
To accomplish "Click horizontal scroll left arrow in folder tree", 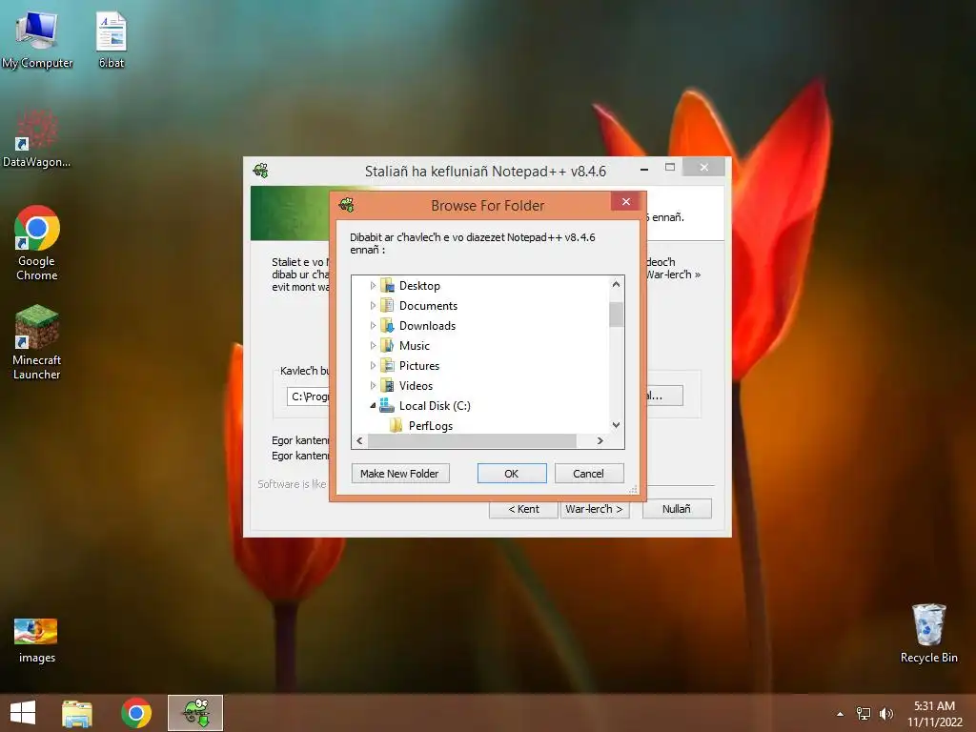I will click(x=359, y=440).
